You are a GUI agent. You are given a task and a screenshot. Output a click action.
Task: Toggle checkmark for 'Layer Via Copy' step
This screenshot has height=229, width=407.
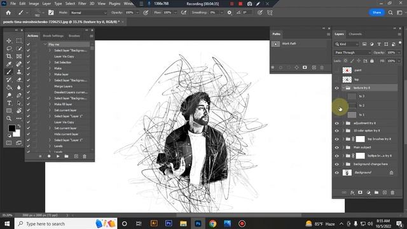coord(28,57)
